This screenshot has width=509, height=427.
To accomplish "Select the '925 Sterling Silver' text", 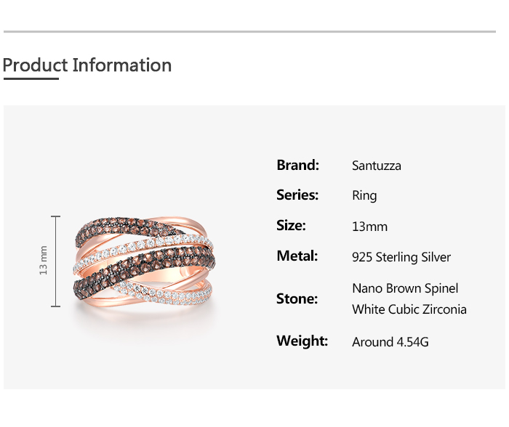I will (x=401, y=257).
